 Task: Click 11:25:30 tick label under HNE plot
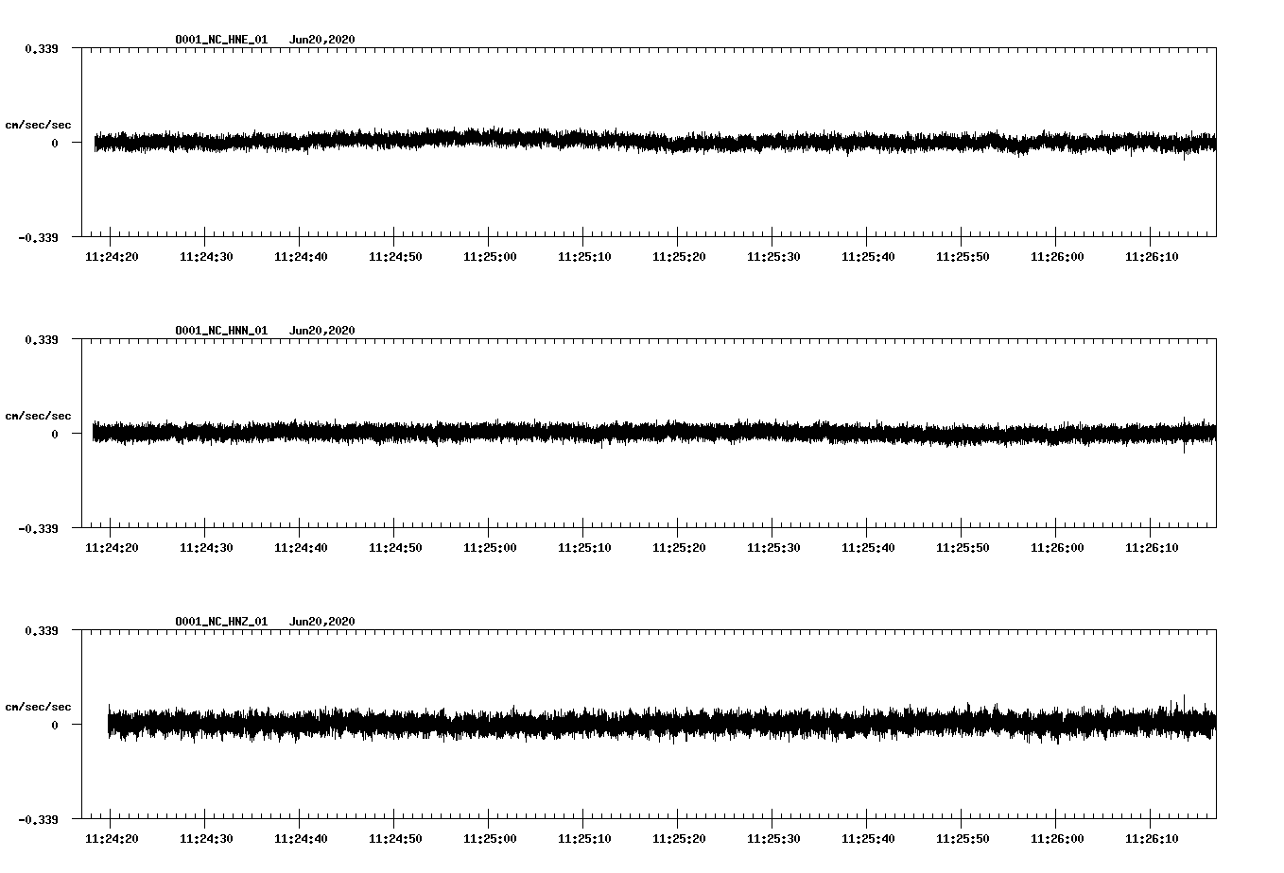tap(773, 257)
